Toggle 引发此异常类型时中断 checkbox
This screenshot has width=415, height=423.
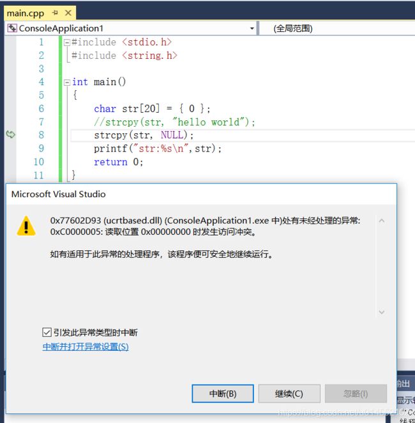[x=47, y=332]
